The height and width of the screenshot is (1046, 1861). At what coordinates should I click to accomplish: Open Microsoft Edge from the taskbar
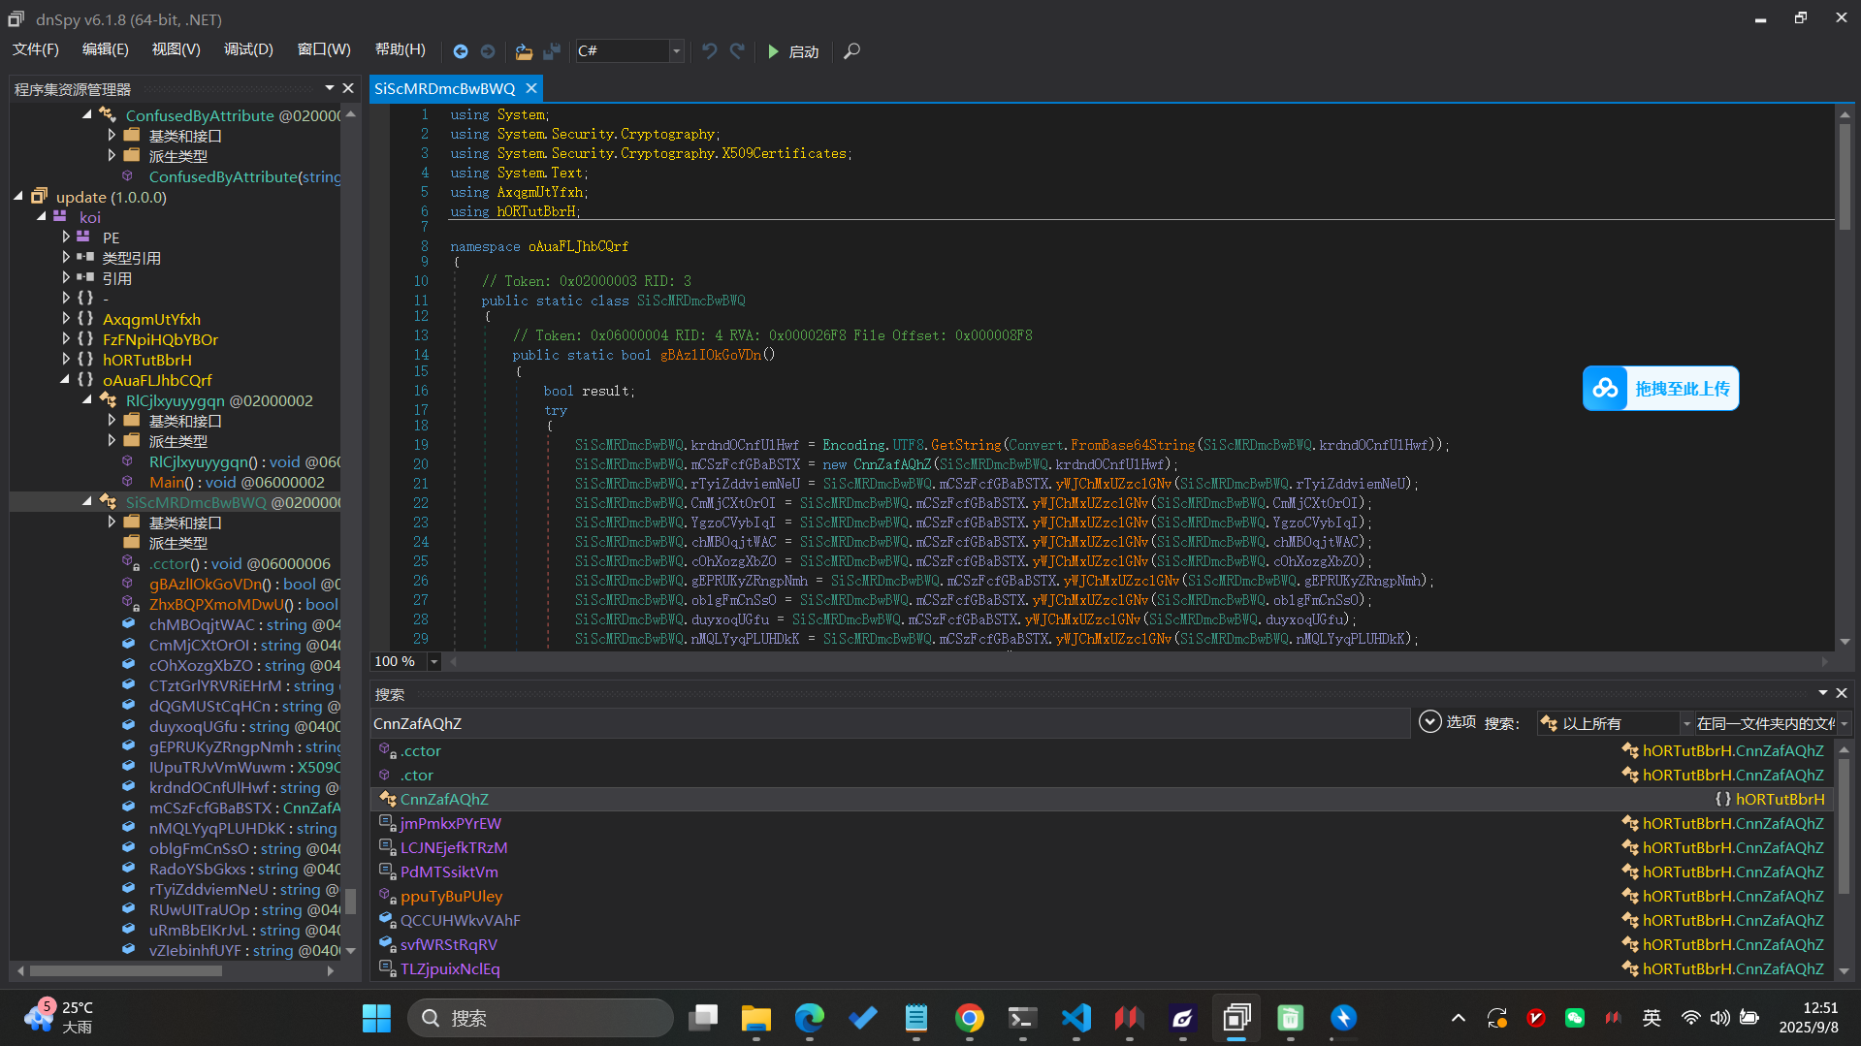tap(809, 1018)
